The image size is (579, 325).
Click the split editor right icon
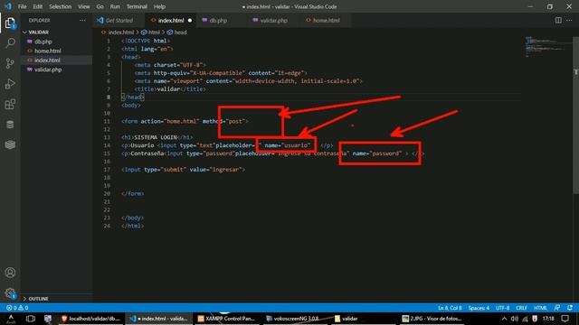point(558,20)
